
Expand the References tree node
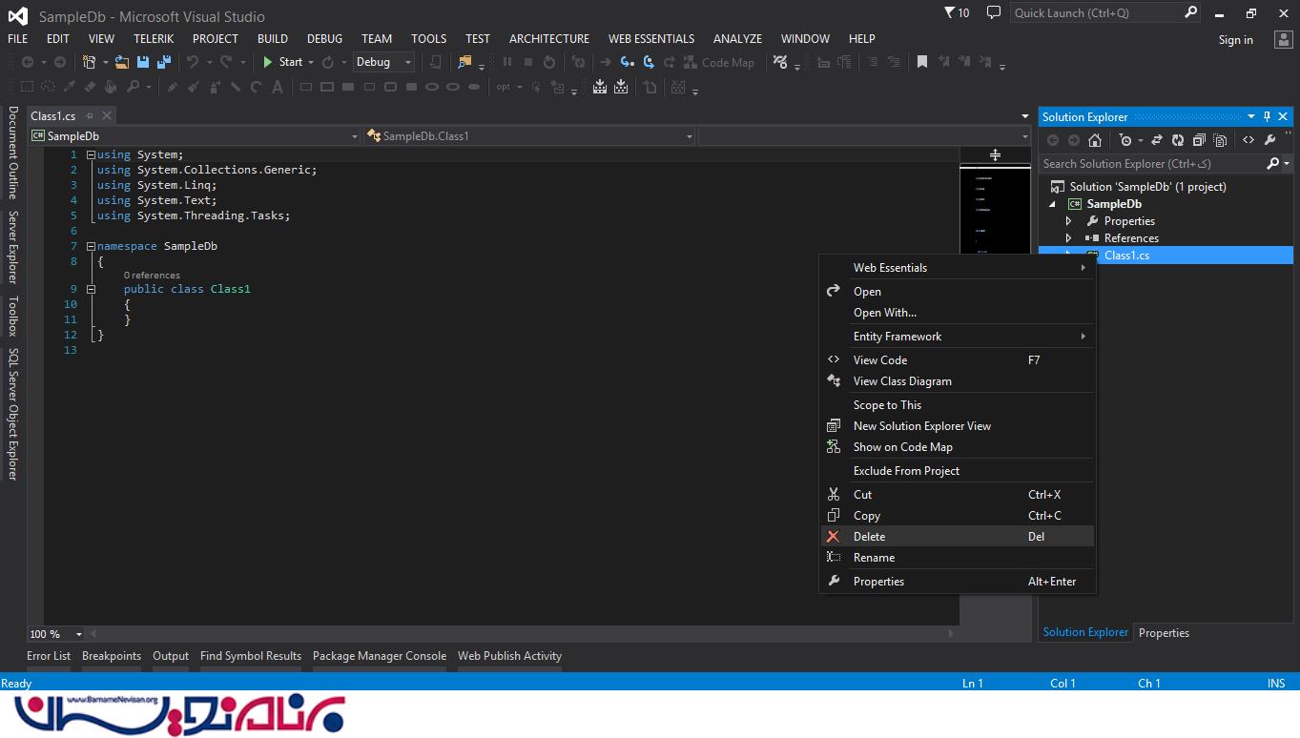1068,238
